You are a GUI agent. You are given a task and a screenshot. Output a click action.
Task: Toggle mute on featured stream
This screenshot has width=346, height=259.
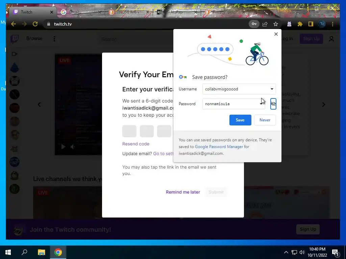coord(73,146)
